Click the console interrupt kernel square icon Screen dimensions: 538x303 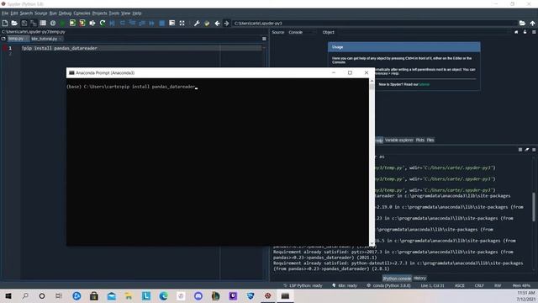(x=520, y=150)
